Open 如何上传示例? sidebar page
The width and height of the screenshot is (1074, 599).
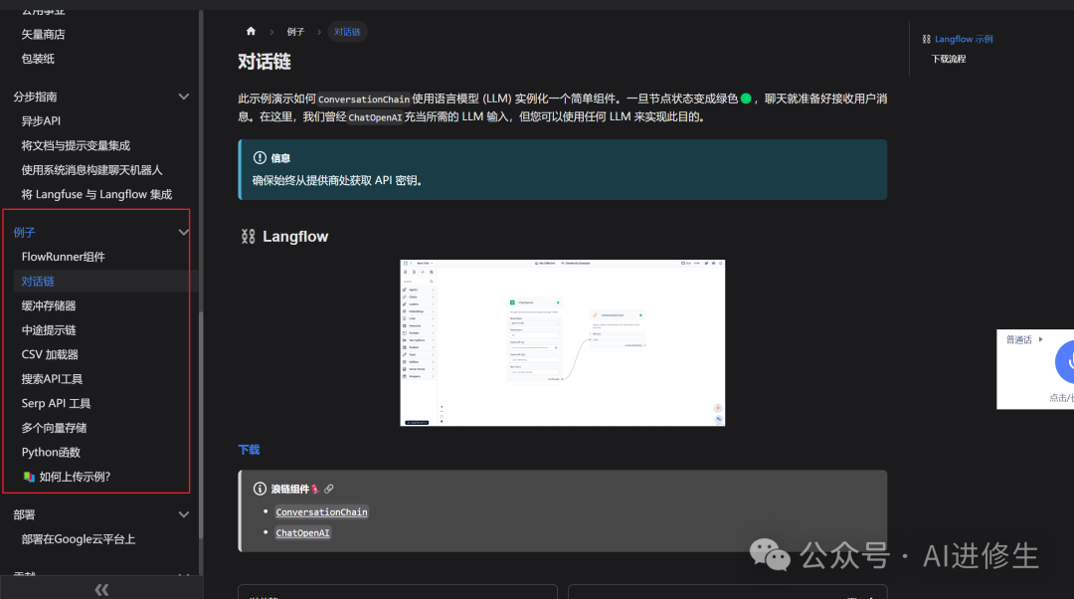(67, 477)
